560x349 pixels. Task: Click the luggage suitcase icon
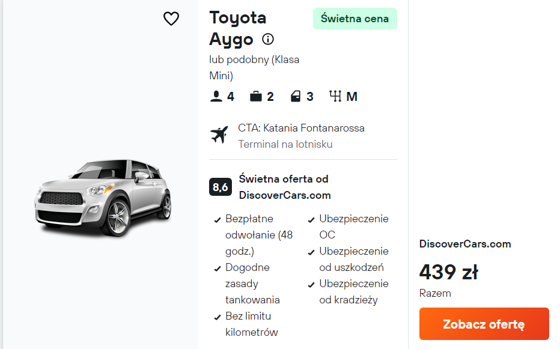pyautogui.click(x=256, y=96)
